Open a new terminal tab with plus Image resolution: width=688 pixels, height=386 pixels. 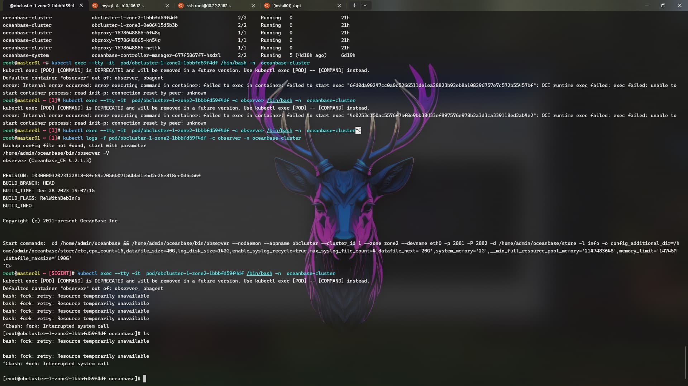pyautogui.click(x=354, y=5)
